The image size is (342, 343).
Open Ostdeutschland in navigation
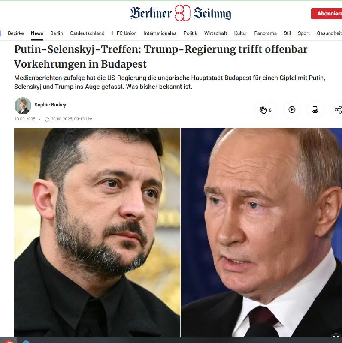(x=87, y=33)
